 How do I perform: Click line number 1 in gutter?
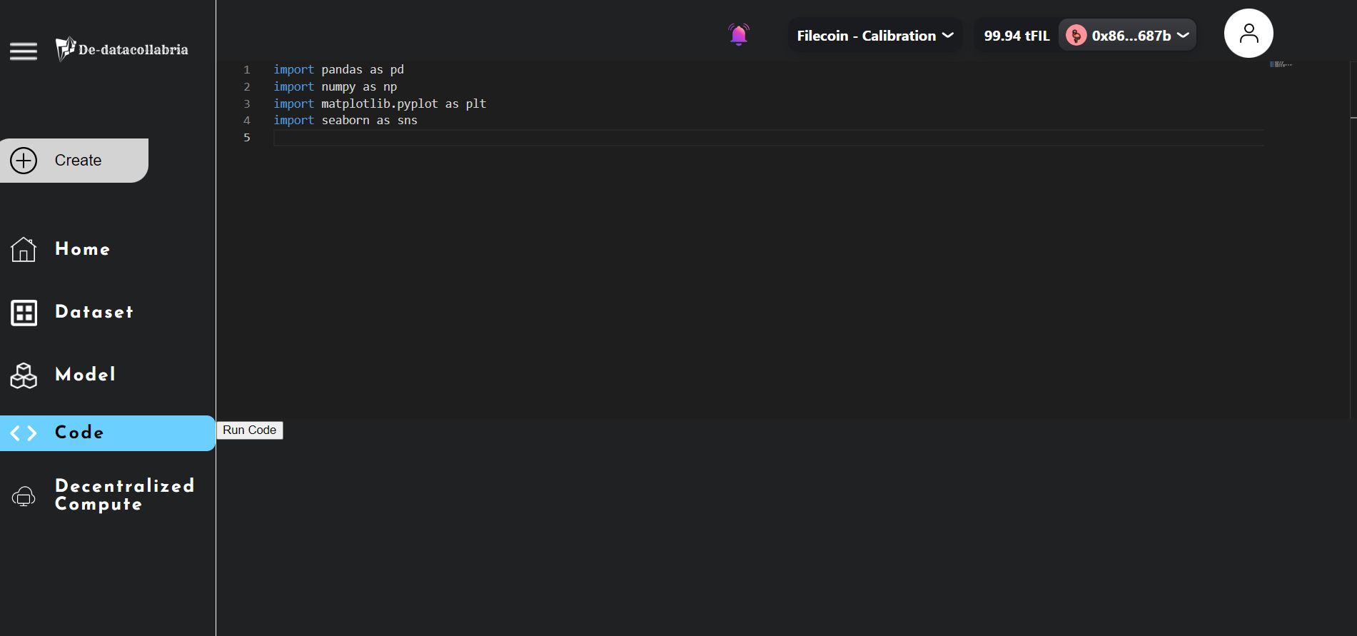pyautogui.click(x=247, y=69)
